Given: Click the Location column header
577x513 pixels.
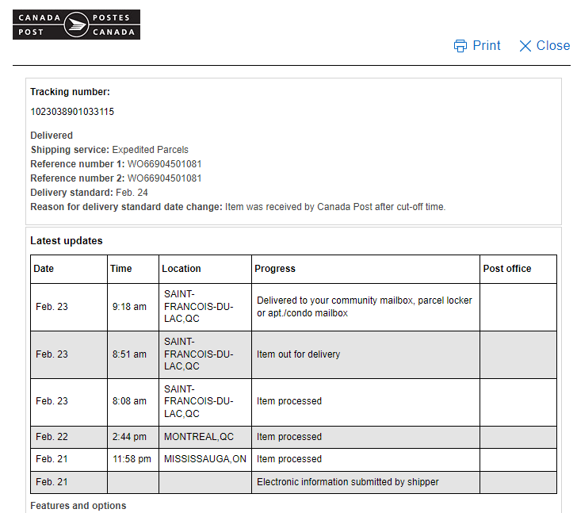Looking at the screenshot, I should click(182, 269).
